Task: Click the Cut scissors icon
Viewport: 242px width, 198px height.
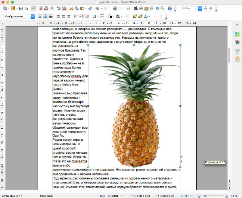Action: coord(71,8)
